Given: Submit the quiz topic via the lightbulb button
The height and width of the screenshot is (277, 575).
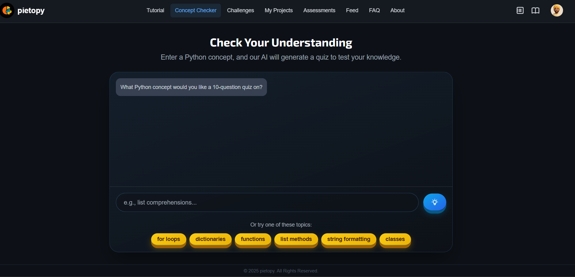Looking at the screenshot, I should pyautogui.click(x=435, y=202).
